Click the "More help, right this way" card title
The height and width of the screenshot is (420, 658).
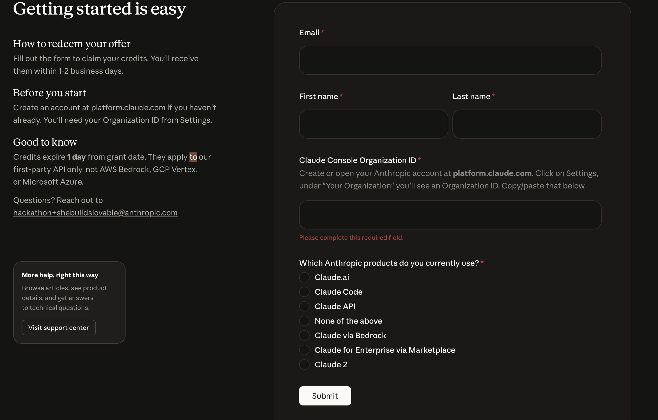coord(60,275)
